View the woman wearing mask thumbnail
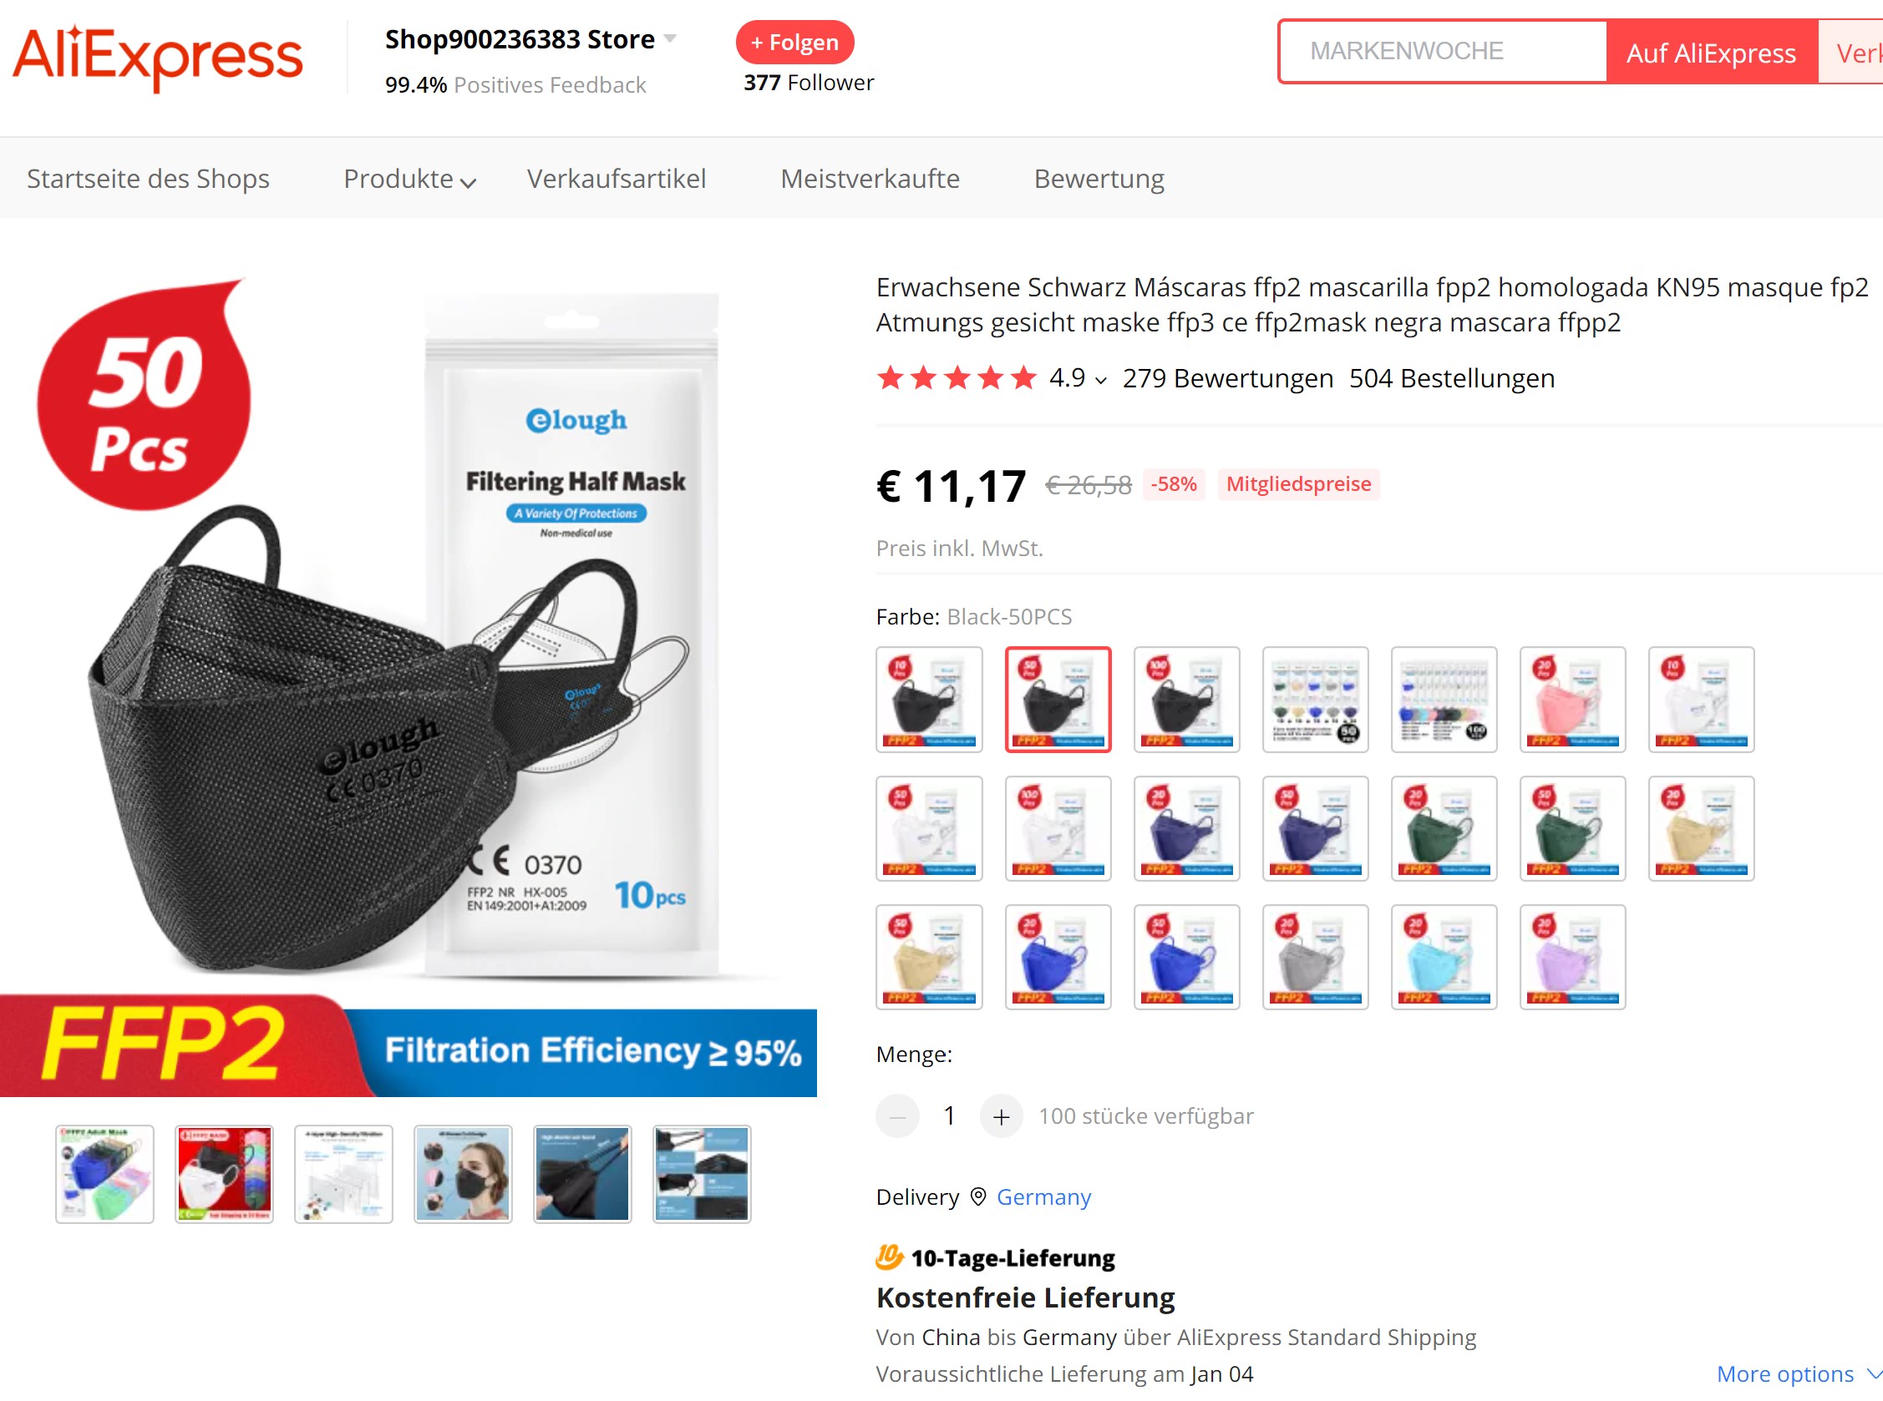The height and width of the screenshot is (1401, 1883). 464,1174
